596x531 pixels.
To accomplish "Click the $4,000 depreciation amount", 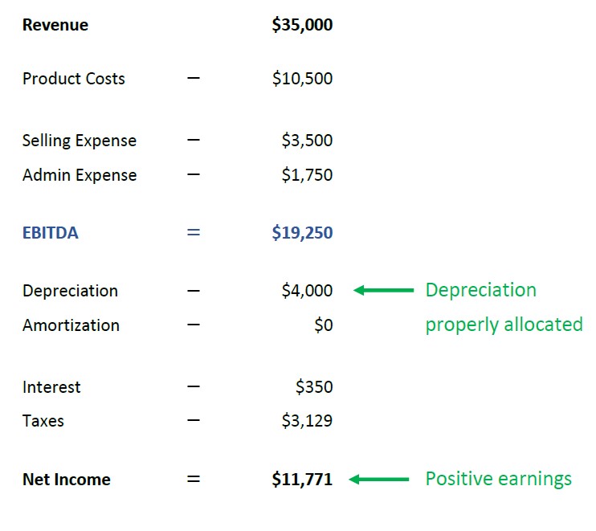I will pyautogui.click(x=307, y=291).
